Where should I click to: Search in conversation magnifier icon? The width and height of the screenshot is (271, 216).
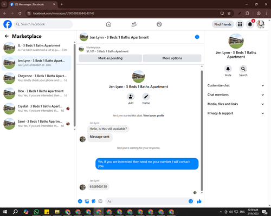(243, 69)
